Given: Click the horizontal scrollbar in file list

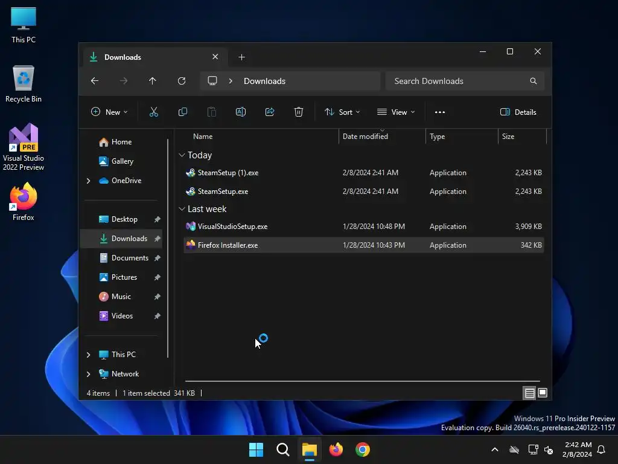Looking at the screenshot, I should tap(362, 381).
